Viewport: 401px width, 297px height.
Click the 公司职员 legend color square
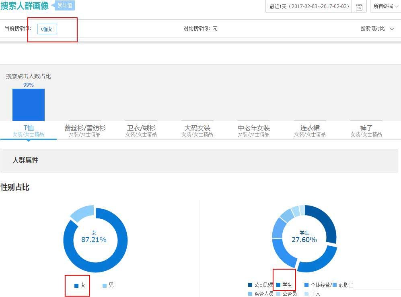tap(250, 285)
